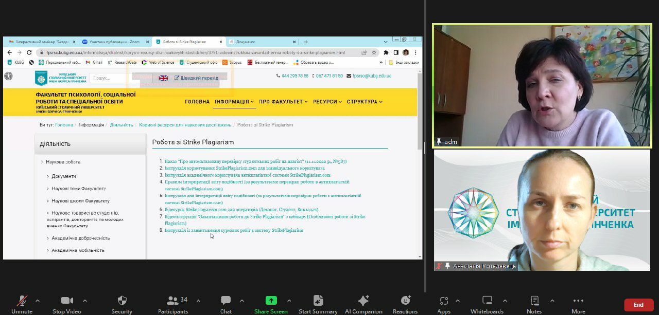End the Zoom meeting
Screen dimensions: 659x315
pyautogui.click(x=638, y=304)
